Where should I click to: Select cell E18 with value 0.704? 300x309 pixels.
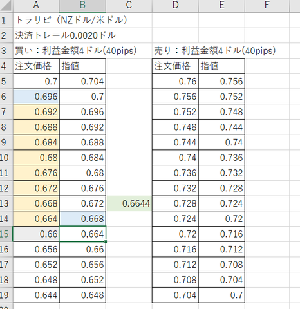coord(221,280)
